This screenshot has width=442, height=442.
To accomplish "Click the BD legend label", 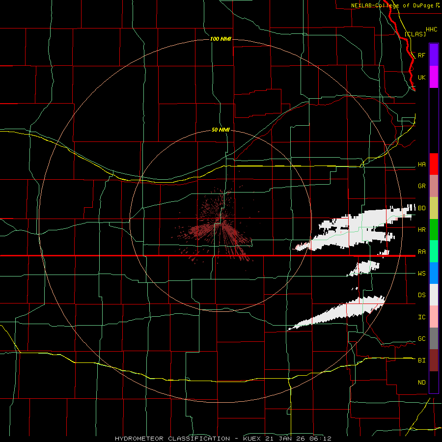I will 422,208.
